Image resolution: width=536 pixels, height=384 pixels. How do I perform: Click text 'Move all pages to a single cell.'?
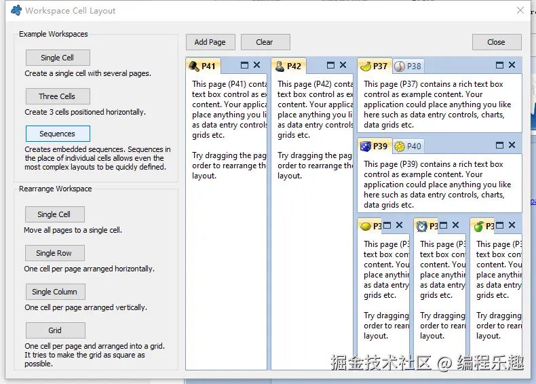point(73,230)
